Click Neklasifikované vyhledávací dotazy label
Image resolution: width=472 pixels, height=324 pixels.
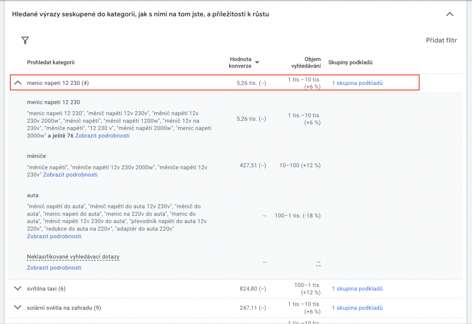click(73, 257)
